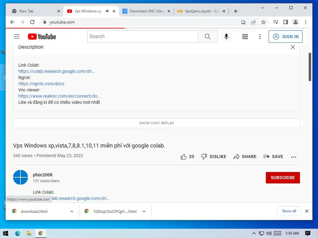318x238 pixels.
Task: Open the 1D8xqU5oClPQjH....html download
Action: pos(115,211)
